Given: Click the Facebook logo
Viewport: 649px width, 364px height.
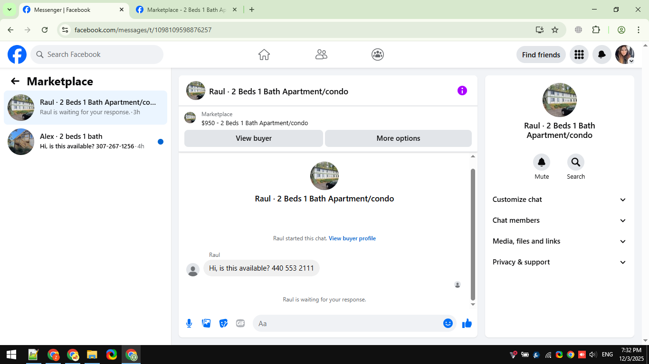Looking at the screenshot, I should point(17,55).
